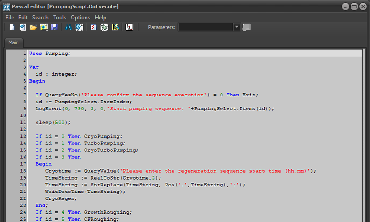Open the Tools menu
The height and width of the screenshot is (222, 370).
60,18
